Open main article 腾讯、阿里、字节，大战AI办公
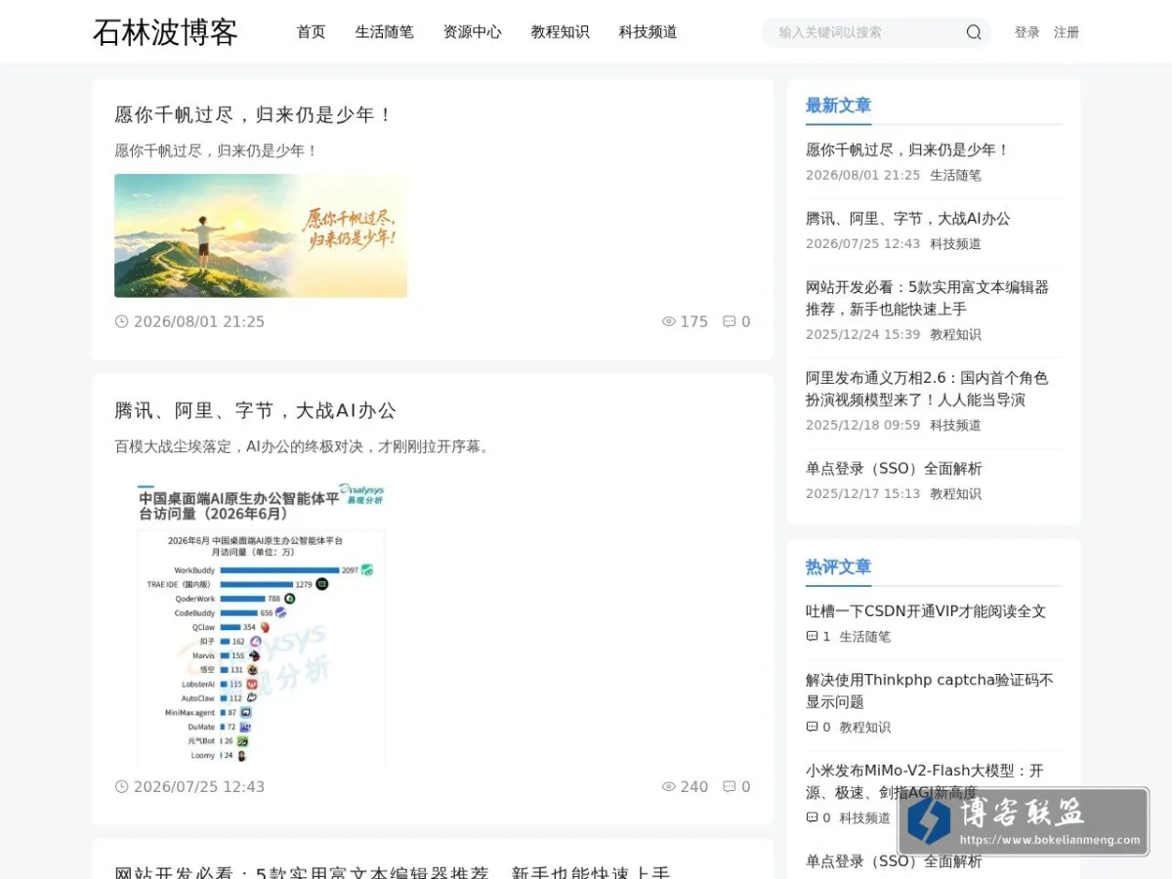The width and height of the screenshot is (1172, 879). 256,410
